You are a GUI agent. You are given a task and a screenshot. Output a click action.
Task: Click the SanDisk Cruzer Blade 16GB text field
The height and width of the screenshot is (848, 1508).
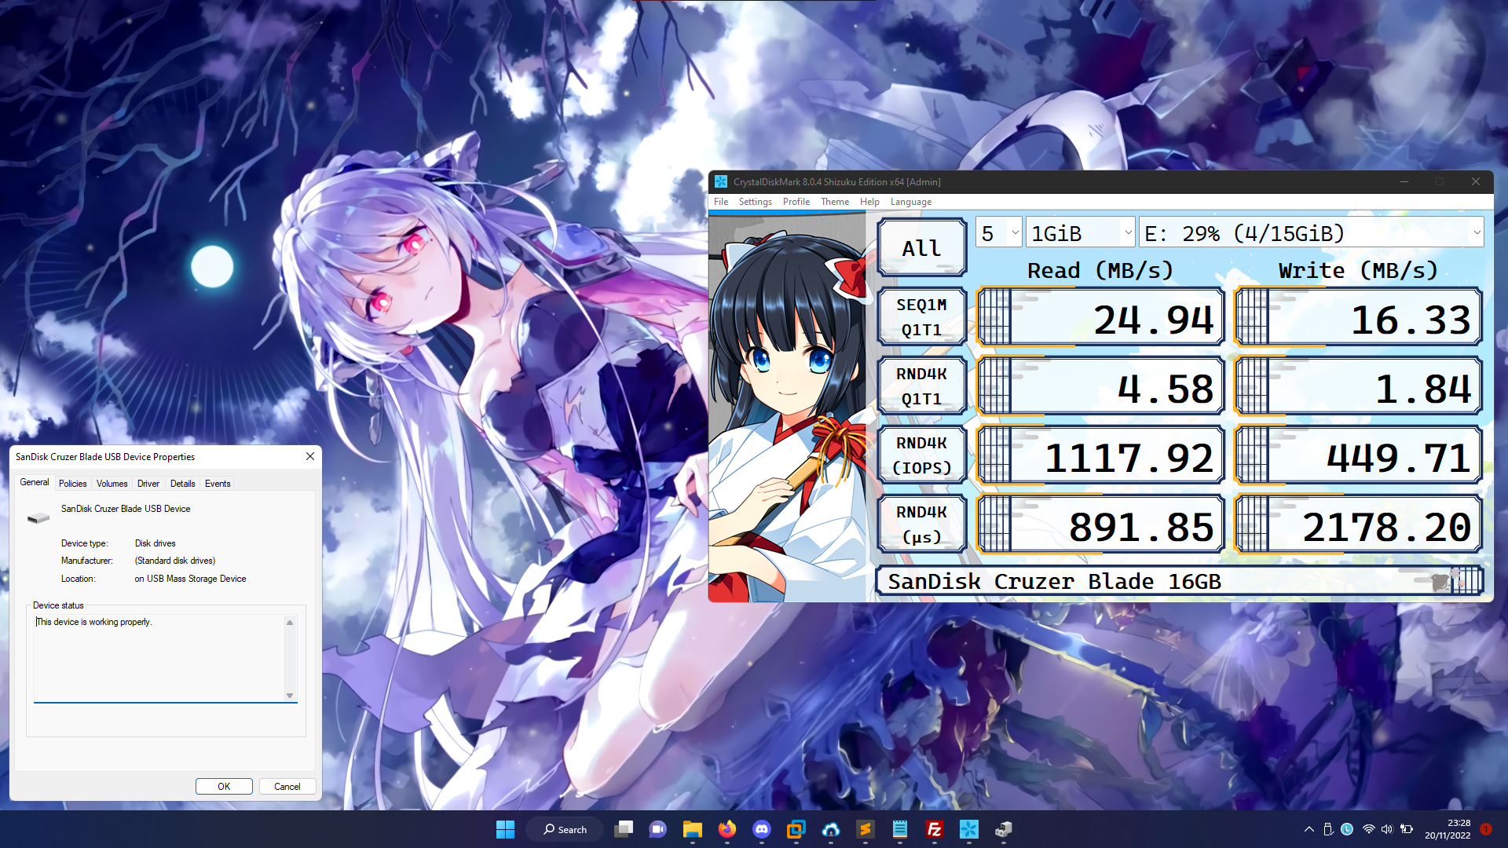tap(1179, 581)
